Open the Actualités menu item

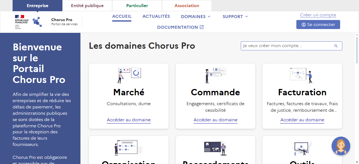(156, 16)
